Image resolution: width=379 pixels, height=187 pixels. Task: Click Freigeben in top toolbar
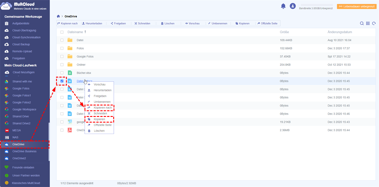[x=118, y=23]
